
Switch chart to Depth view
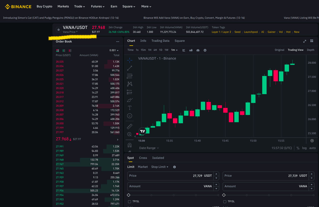[310, 50]
